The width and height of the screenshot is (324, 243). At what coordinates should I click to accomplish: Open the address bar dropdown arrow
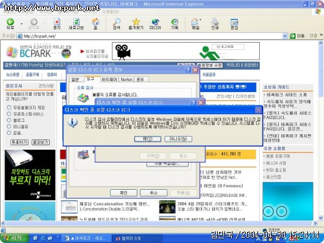[285, 36]
